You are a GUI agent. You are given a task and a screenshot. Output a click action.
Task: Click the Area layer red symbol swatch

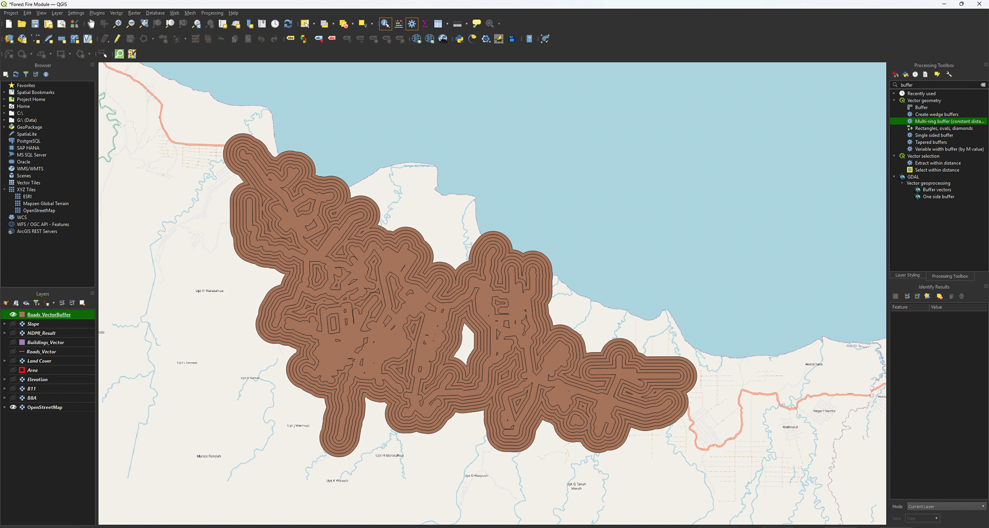point(22,370)
